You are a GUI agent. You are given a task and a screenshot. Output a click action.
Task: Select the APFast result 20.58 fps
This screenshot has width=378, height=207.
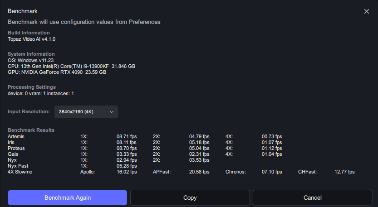199,172
